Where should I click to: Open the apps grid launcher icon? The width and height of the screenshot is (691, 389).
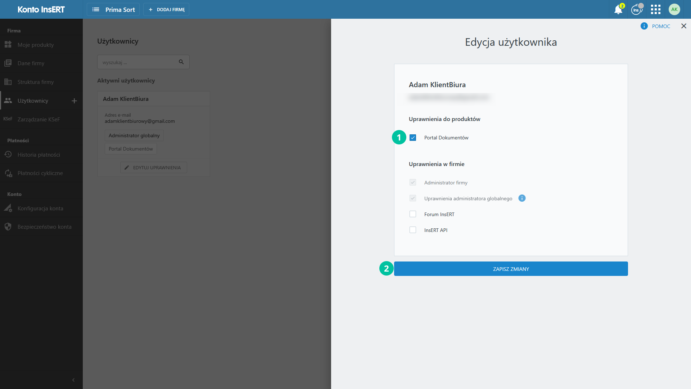(x=656, y=10)
